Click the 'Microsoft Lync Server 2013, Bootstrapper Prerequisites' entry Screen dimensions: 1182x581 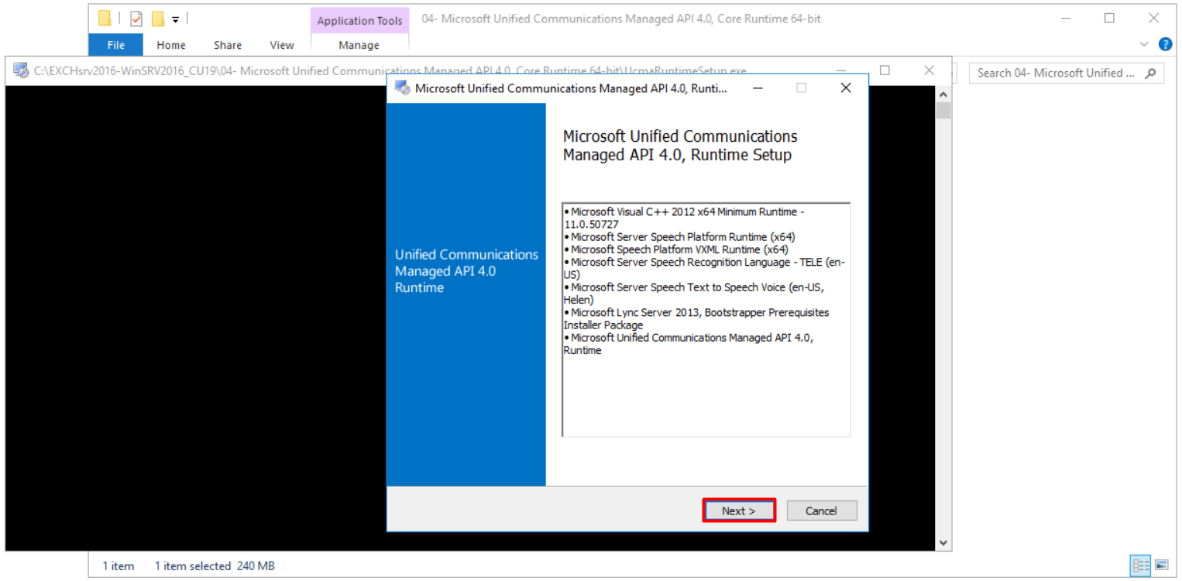tap(696, 318)
